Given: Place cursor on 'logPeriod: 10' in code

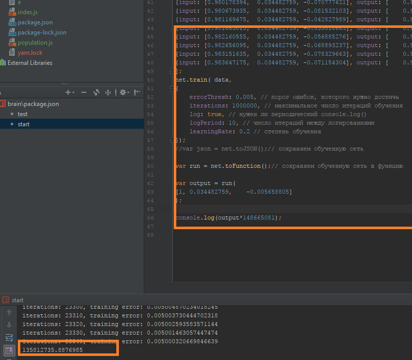Looking at the screenshot, I should pos(212,123).
